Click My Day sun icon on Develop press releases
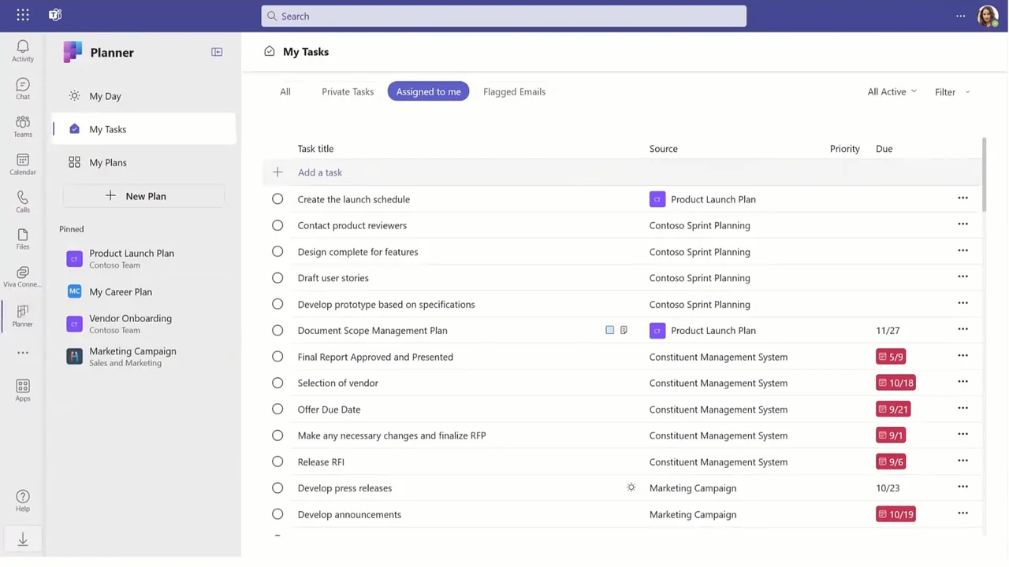Screen dimensions: 1009x567 [631, 487]
